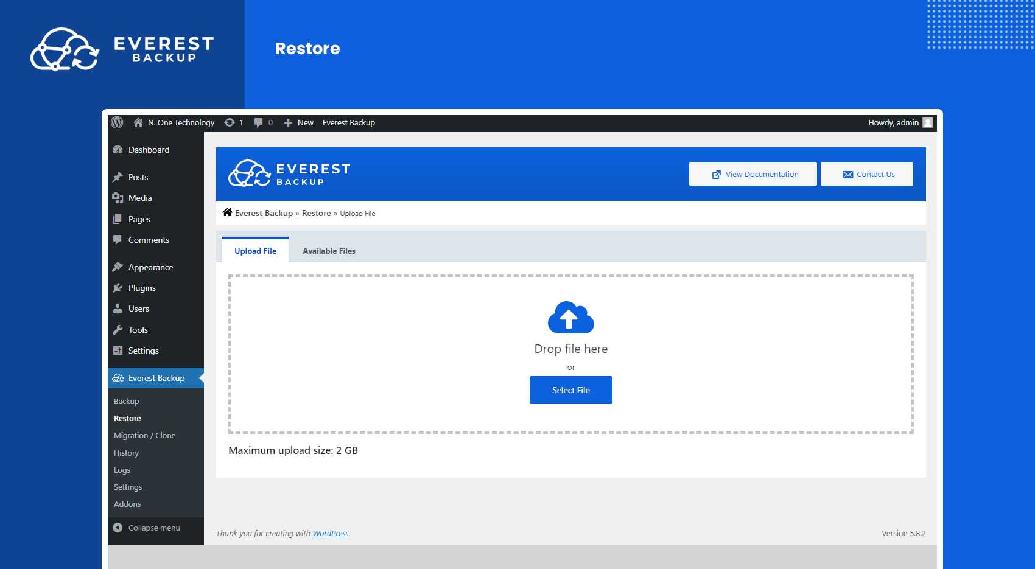Click Howdy, admin account text
This screenshot has width=1035, height=569.
click(893, 122)
